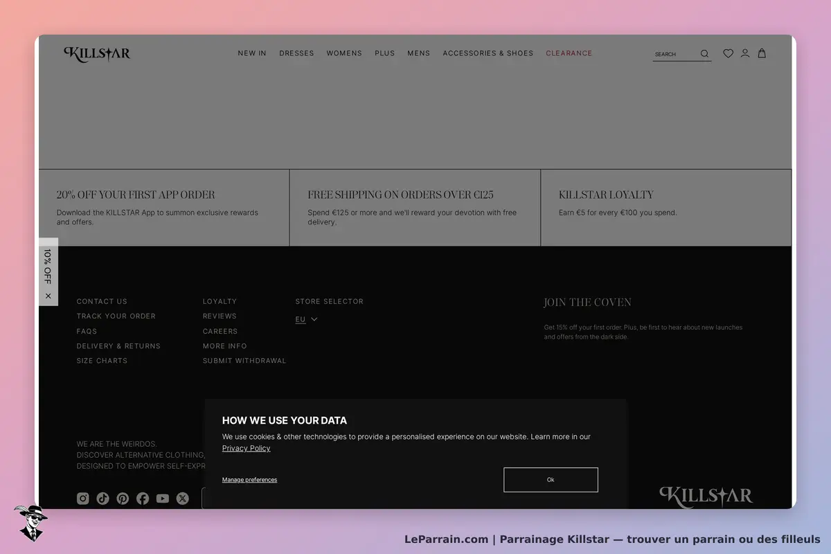This screenshot has width=831, height=554.
Task: Open Killstar Instagram page
Action: click(x=83, y=499)
